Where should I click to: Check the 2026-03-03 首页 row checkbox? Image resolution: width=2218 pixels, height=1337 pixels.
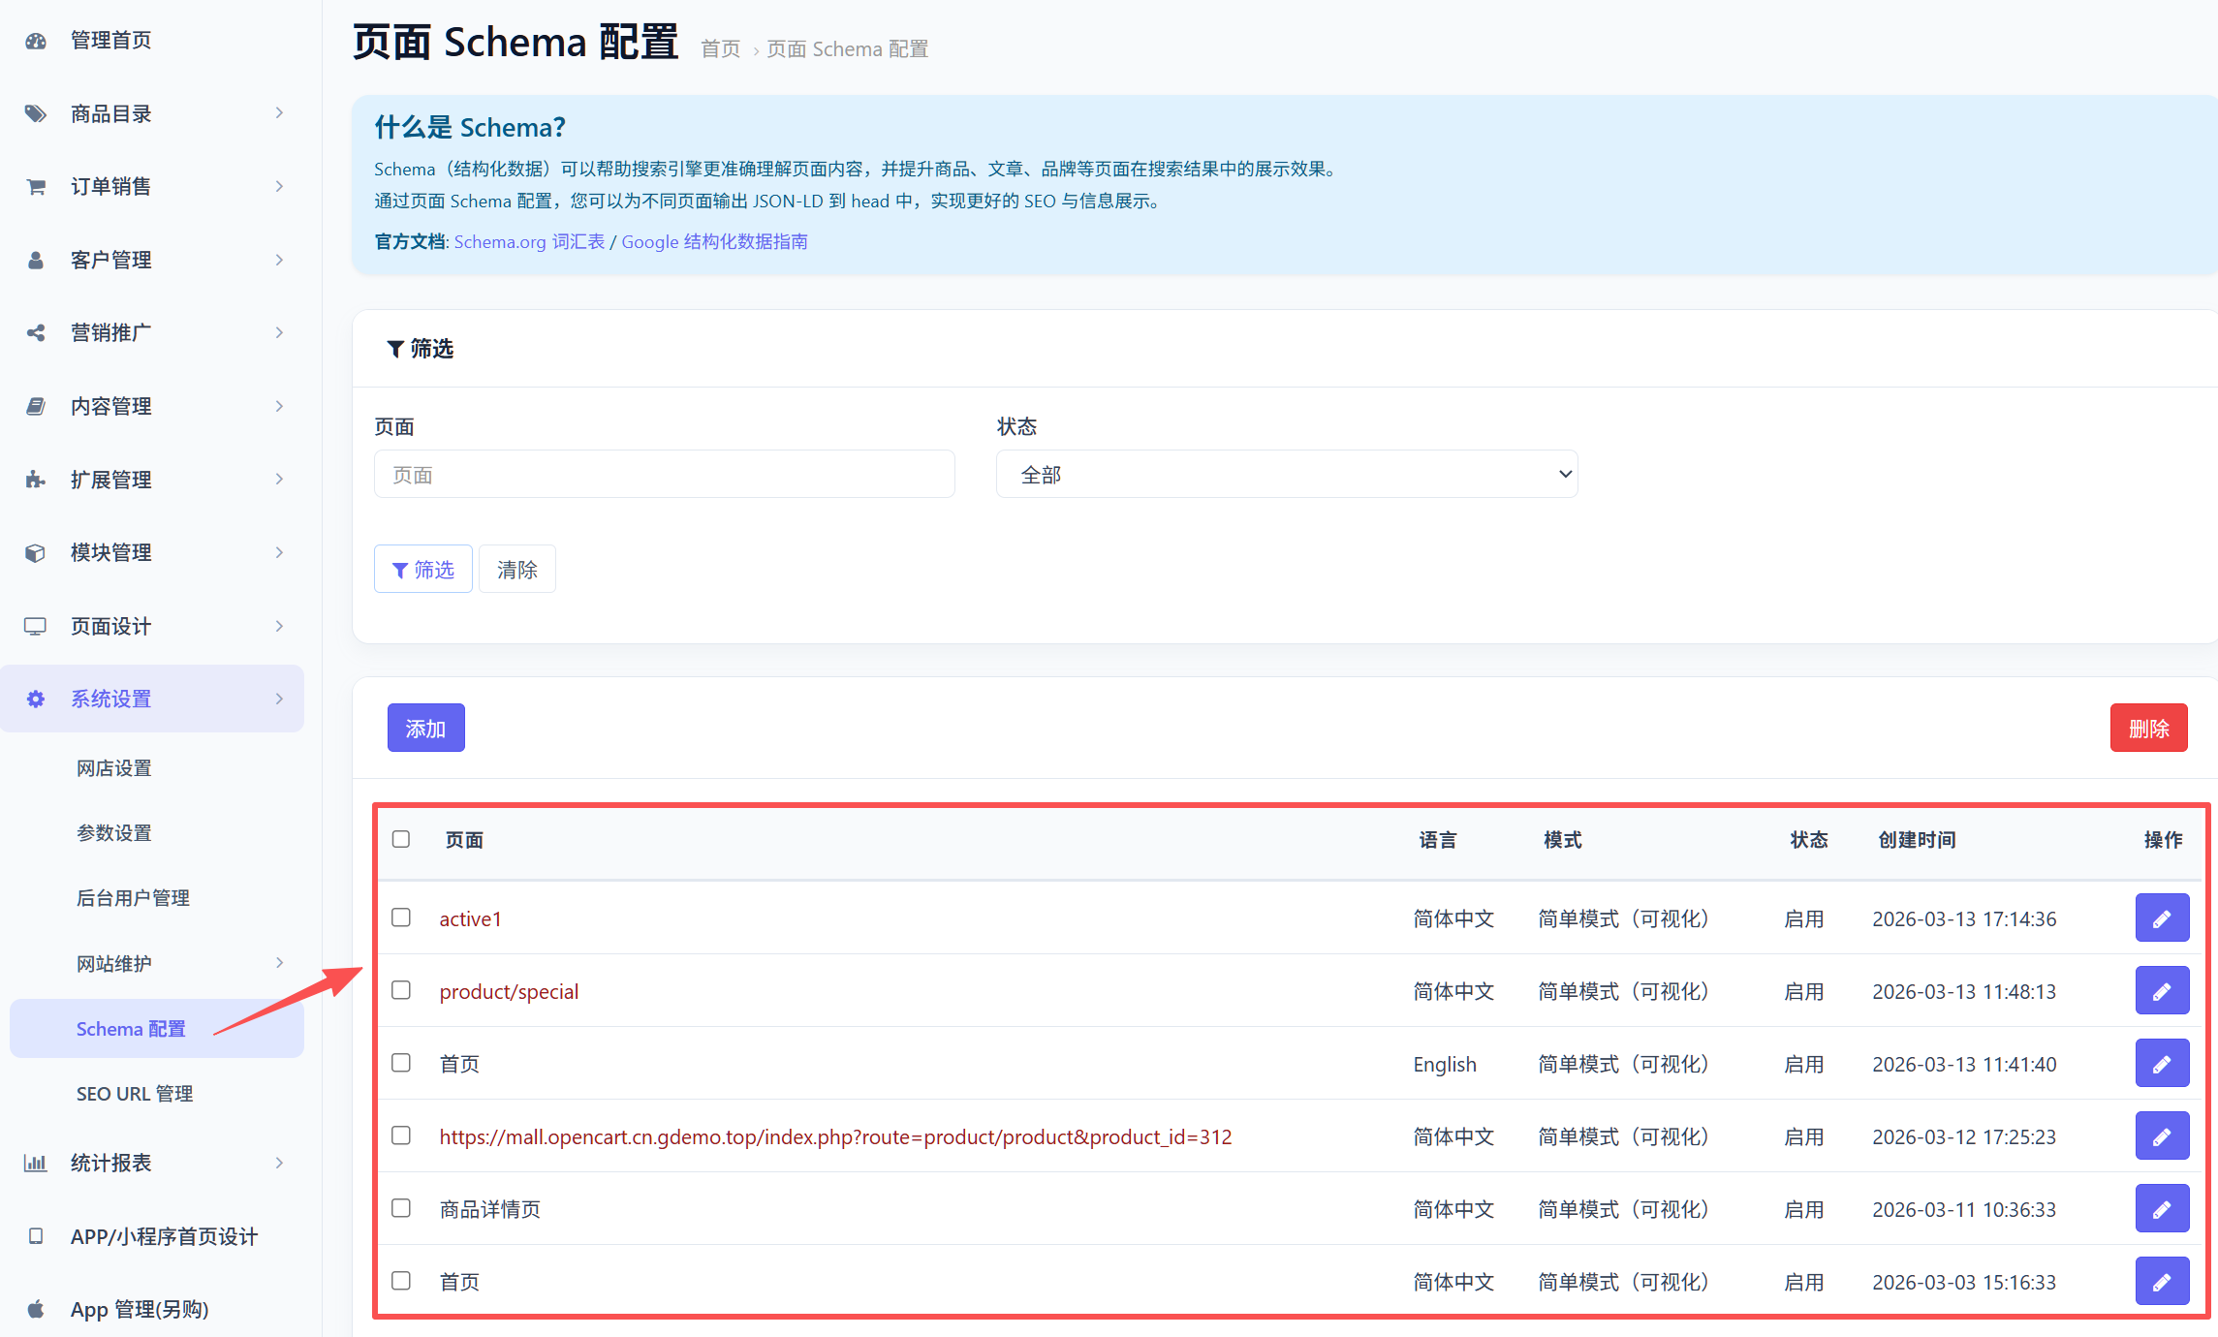[x=401, y=1281]
